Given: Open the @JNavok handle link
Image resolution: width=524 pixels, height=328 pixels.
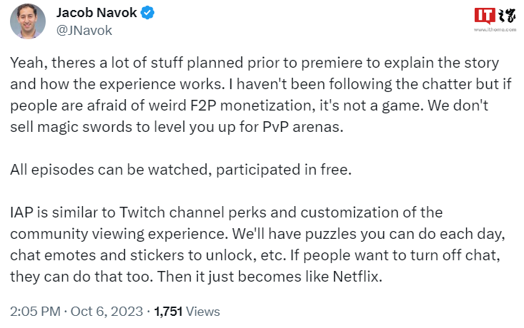Looking at the screenshot, I should pos(84,30).
